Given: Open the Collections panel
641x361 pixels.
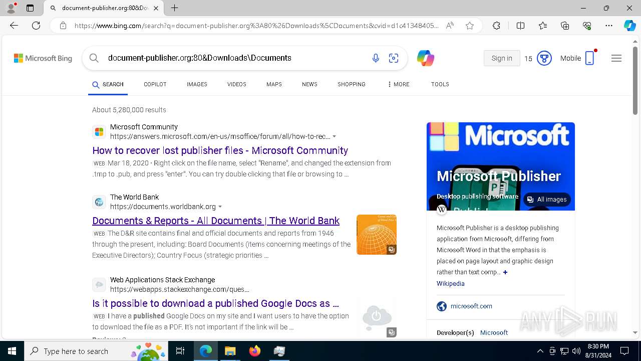Looking at the screenshot, I should [x=565, y=26].
